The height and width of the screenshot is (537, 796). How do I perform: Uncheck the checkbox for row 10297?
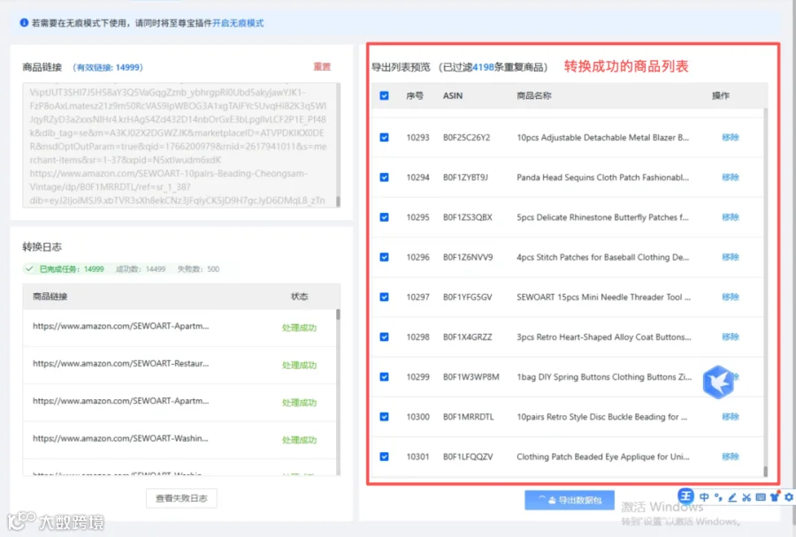point(385,297)
